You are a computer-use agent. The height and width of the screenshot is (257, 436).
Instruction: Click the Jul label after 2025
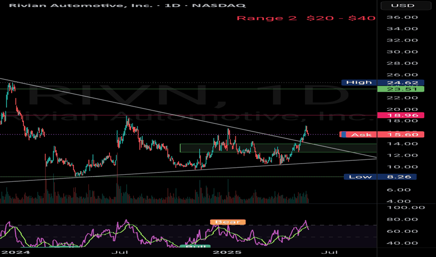click(x=329, y=252)
